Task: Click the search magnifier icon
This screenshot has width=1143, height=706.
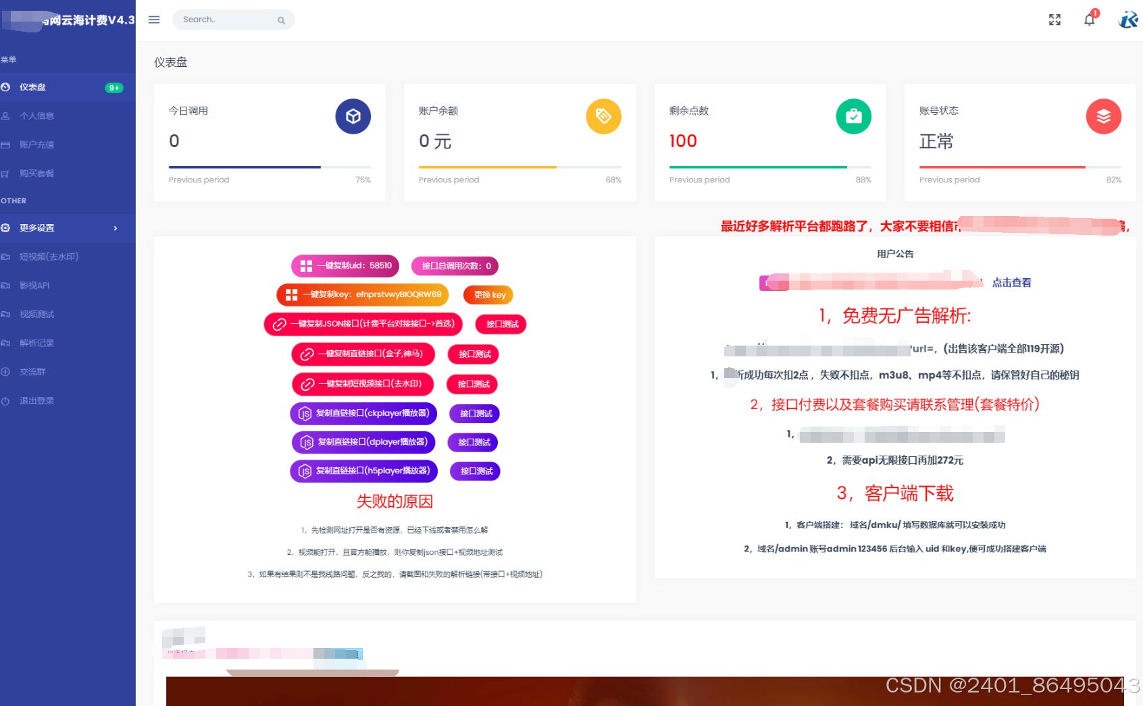Action: 281,20
